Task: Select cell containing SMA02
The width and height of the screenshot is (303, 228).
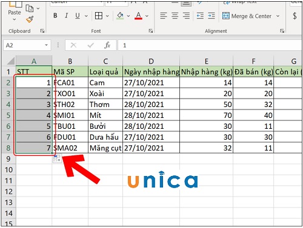Action: [x=70, y=148]
